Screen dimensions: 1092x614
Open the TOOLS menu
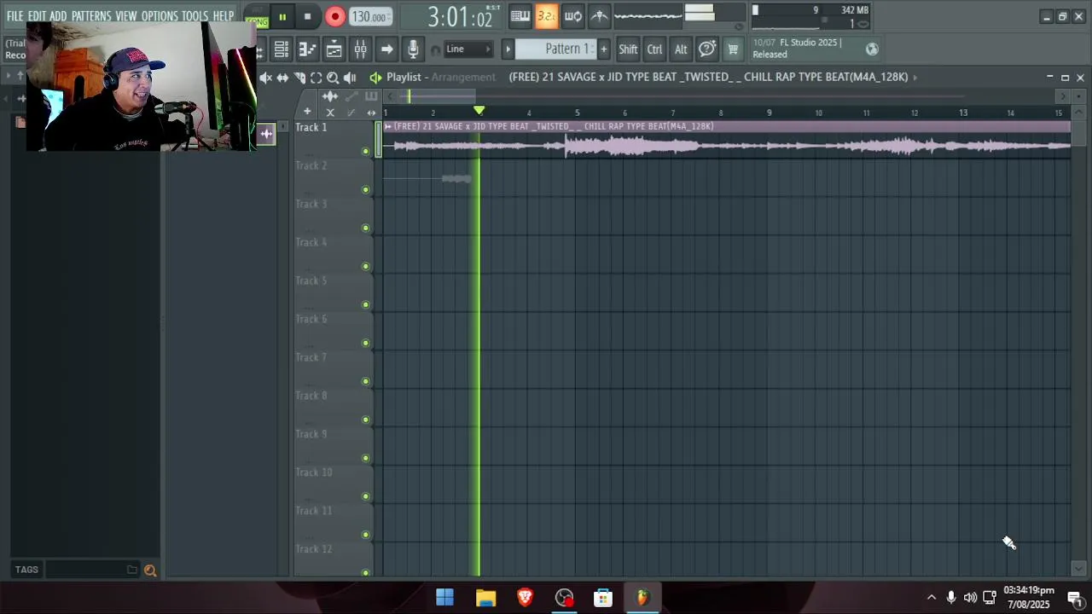[195, 16]
